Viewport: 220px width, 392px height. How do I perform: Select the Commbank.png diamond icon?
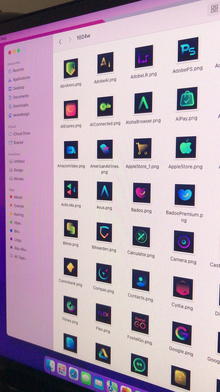tap(70, 268)
